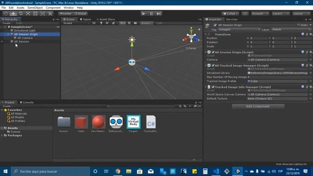Viewport: 313px width, 176px height.
Task: Select the Hand tool in toolbar
Action: (6, 14)
